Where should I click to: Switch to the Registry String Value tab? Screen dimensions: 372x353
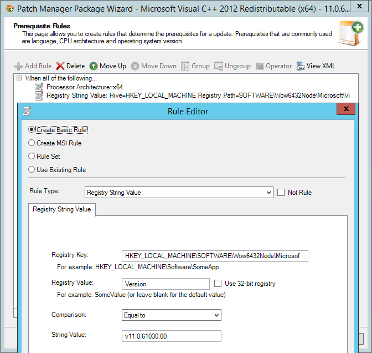click(61, 209)
